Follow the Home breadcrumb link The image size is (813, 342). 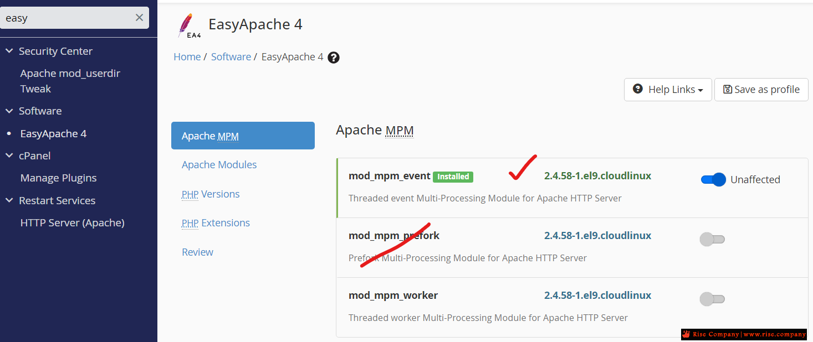click(x=187, y=56)
